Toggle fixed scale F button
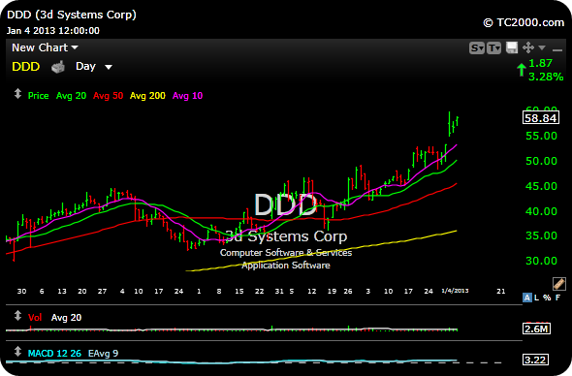The width and height of the screenshot is (572, 376). 557,298
